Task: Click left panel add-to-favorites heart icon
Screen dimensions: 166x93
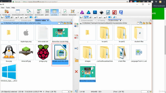Action: (x=71, y=23)
